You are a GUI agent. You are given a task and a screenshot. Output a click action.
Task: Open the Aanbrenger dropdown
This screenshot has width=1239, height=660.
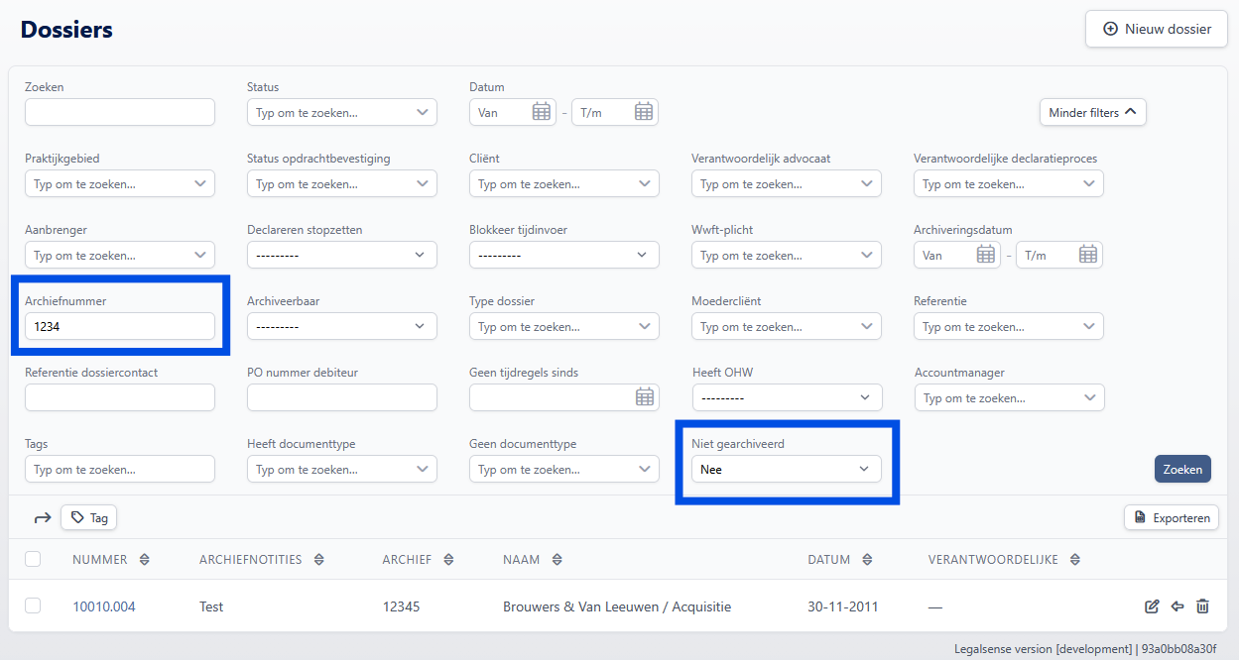click(120, 255)
